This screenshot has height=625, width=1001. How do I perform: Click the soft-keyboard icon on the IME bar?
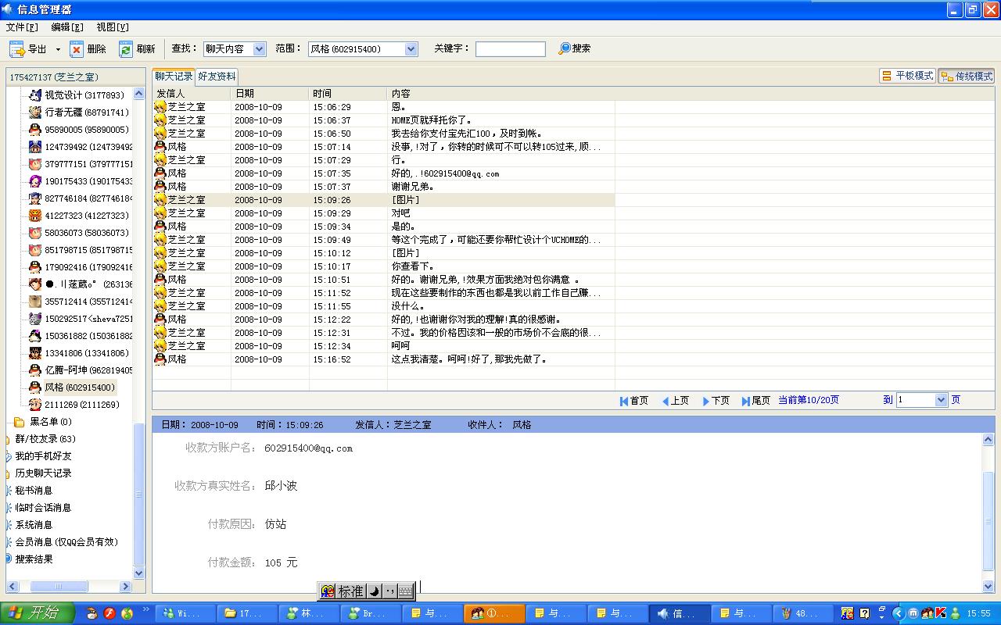(405, 591)
